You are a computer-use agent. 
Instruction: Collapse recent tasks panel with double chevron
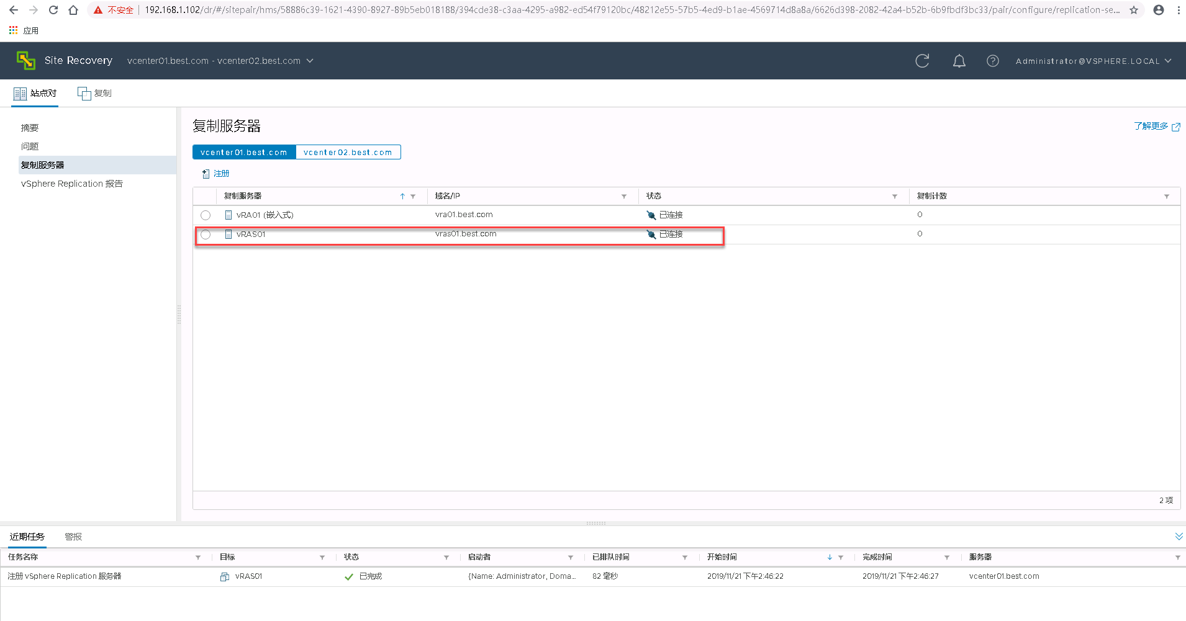coord(1179,536)
